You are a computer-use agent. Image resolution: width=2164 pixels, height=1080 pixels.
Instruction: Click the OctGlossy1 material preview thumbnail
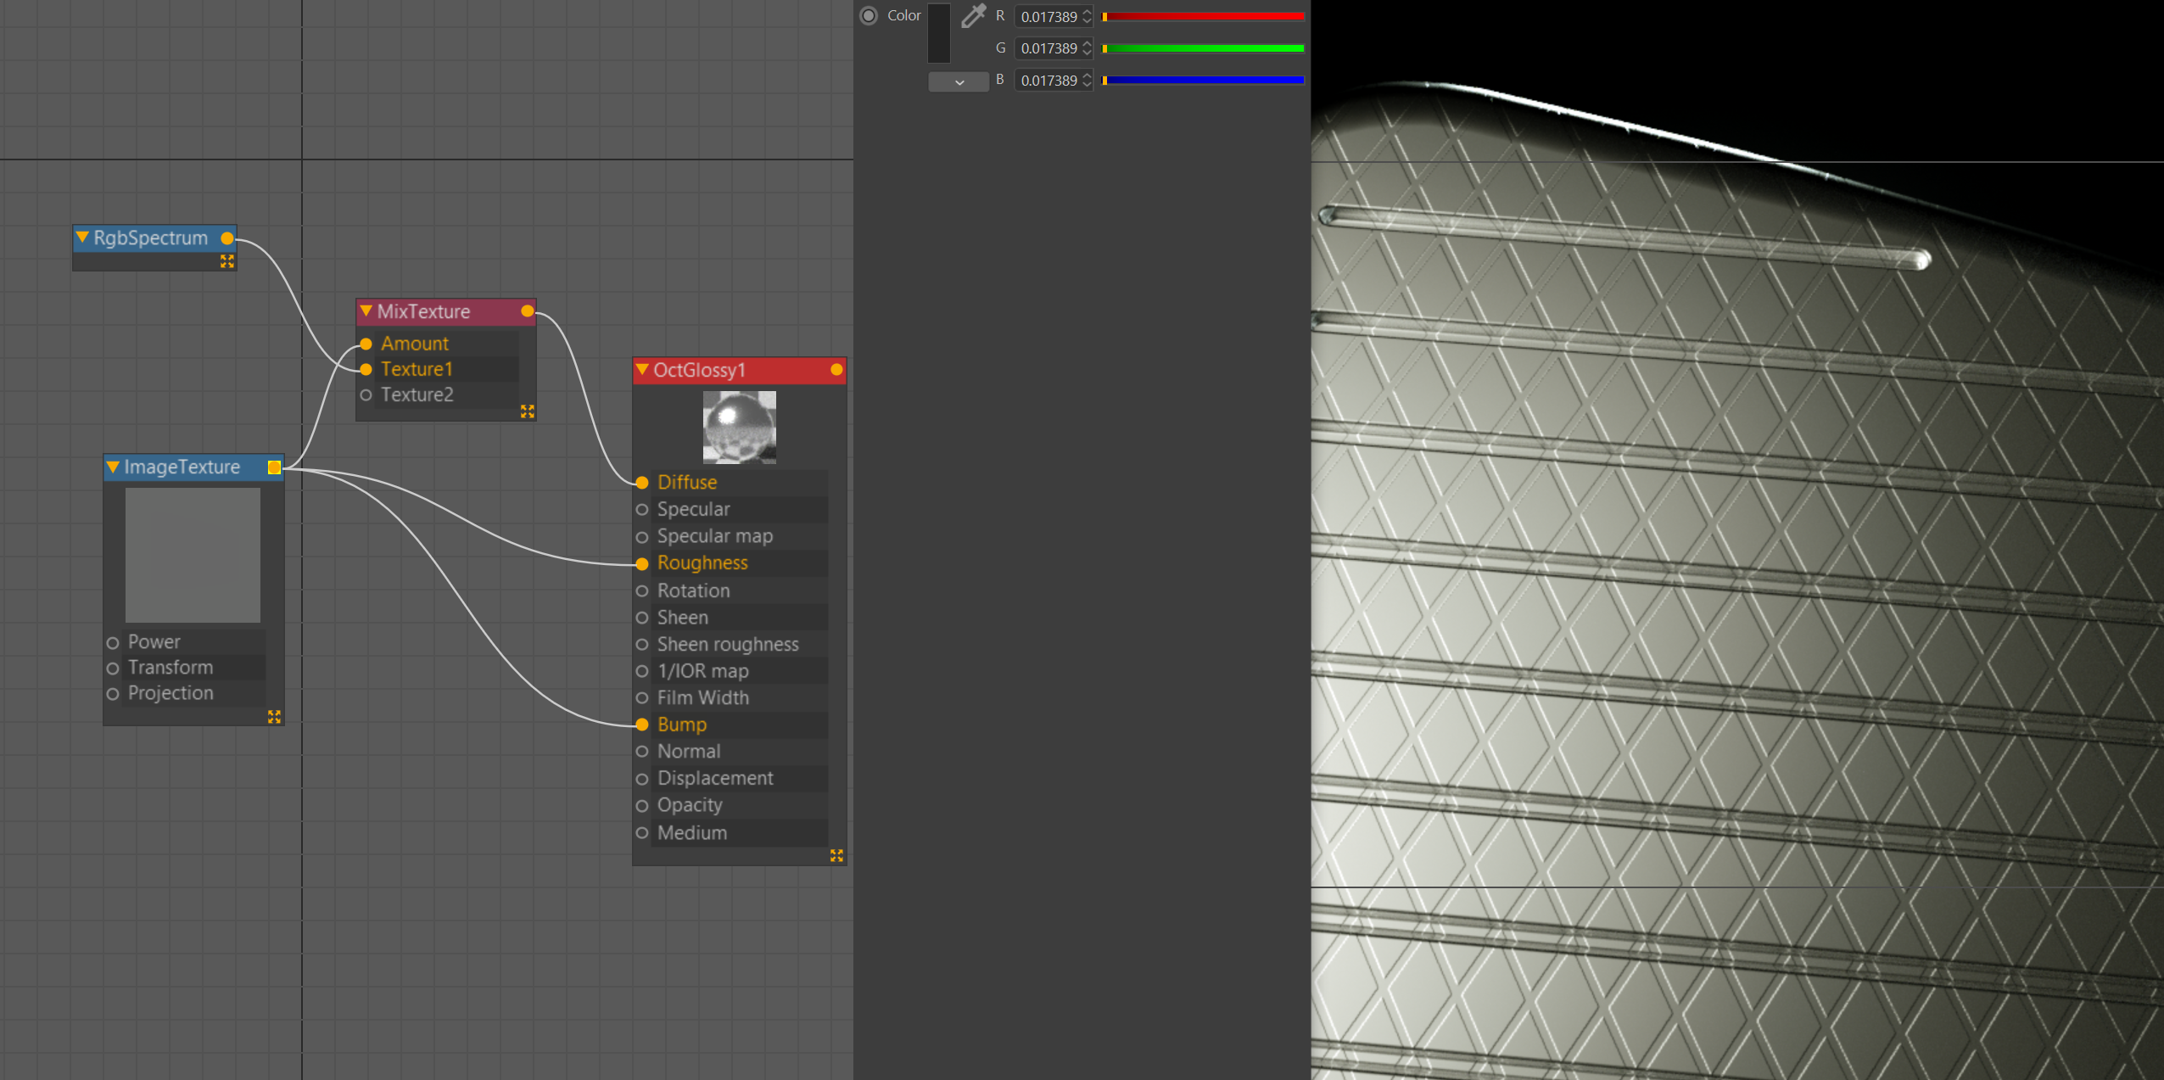coord(739,427)
